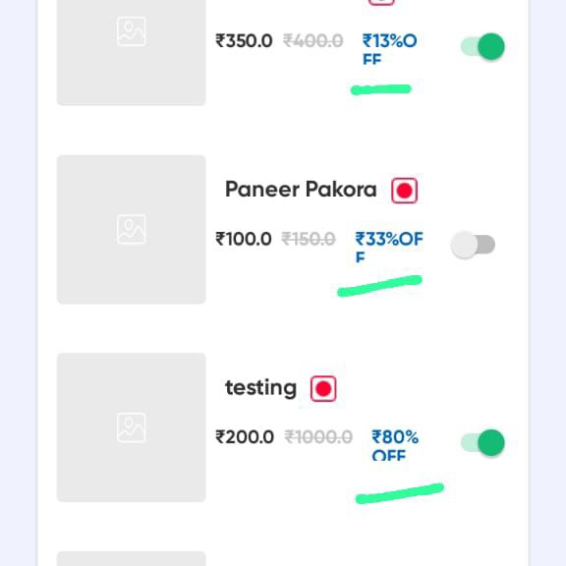Enable the Paneer Pakora availability toggle
Viewport: 566px width, 566px height.
pyautogui.click(x=473, y=245)
